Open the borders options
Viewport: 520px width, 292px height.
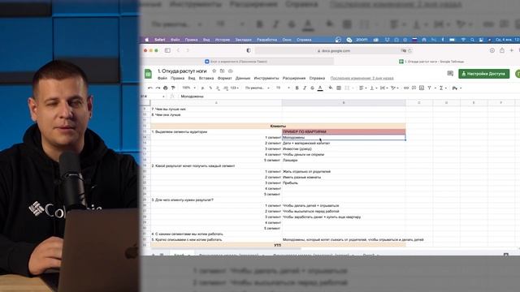(339, 88)
